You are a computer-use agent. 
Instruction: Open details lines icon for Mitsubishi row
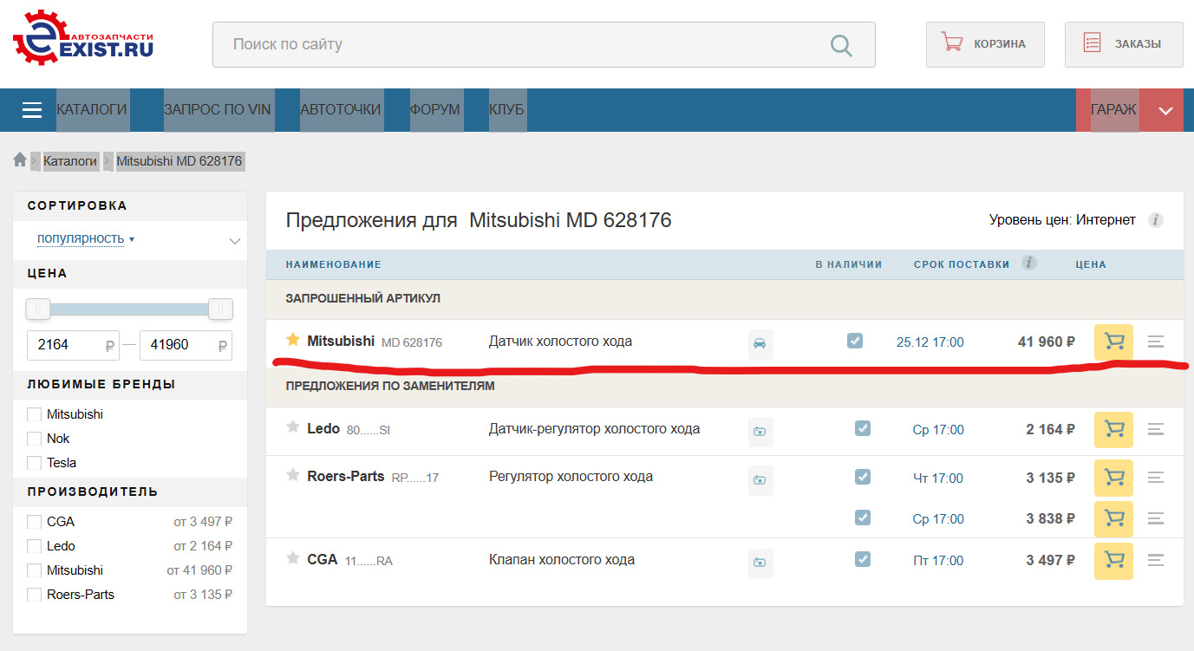click(1156, 342)
